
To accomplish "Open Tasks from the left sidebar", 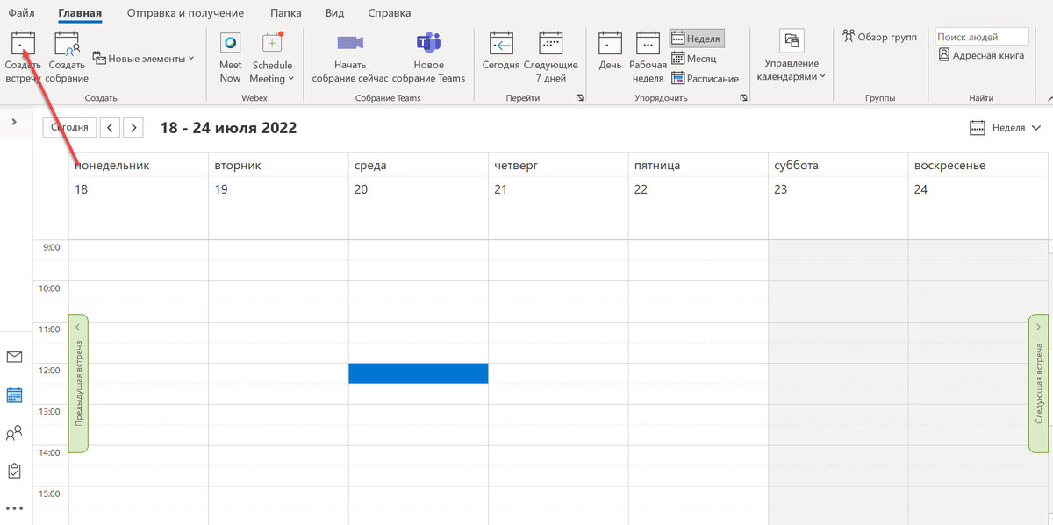I will coord(14,470).
